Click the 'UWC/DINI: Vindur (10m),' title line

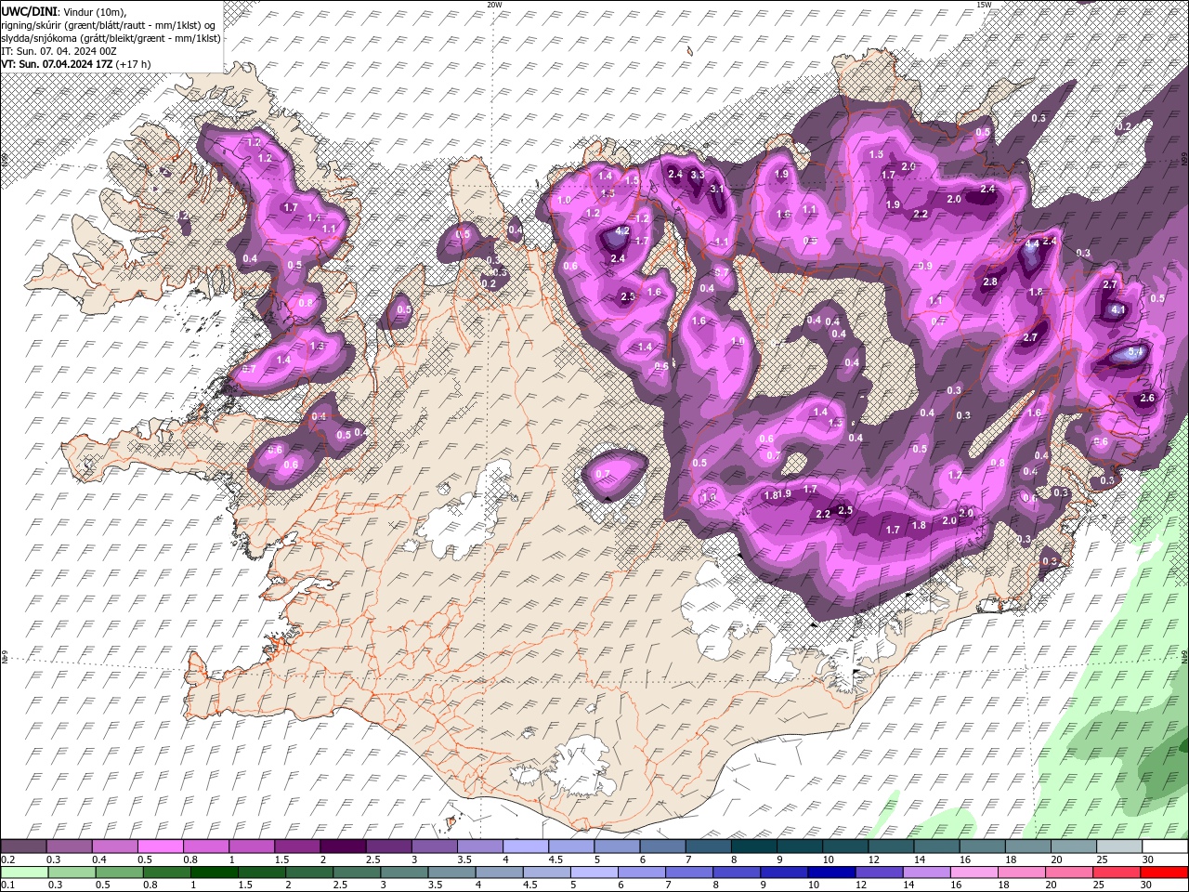click(63, 10)
